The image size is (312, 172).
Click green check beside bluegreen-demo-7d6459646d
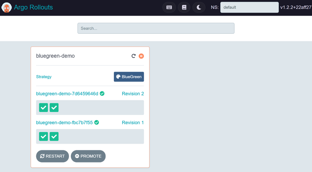pyautogui.click(x=102, y=94)
